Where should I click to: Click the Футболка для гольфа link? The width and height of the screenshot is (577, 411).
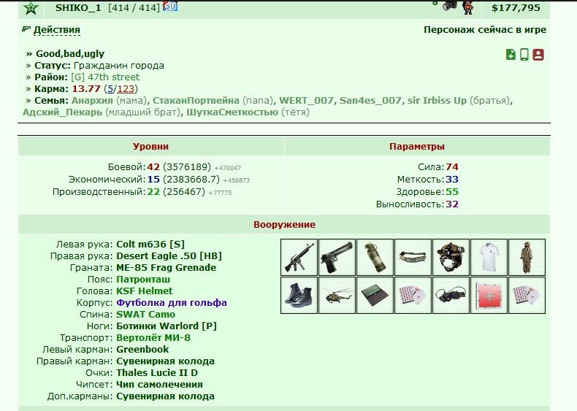(172, 303)
